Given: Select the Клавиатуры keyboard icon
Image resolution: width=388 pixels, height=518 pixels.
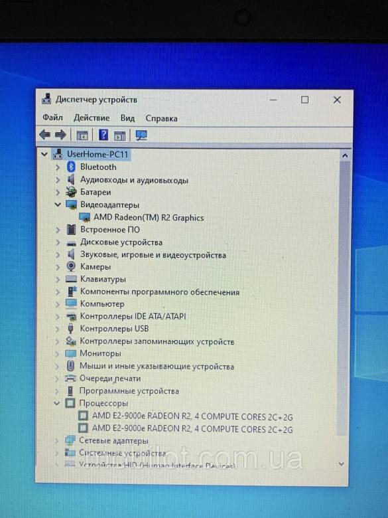Looking at the screenshot, I should coord(71,279).
